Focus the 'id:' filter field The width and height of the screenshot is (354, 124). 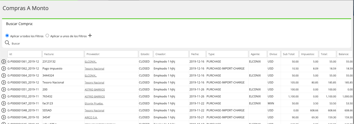point(25,54)
